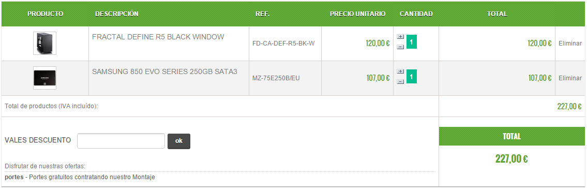The height and width of the screenshot is (188, 587).
Task: Click the discount voucher input field
Action: [x=121, y=141]
